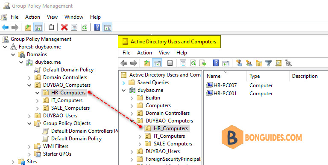Click the red X Delete icon in GPM toolbar
Screen dimensions: 328x165
64,27
